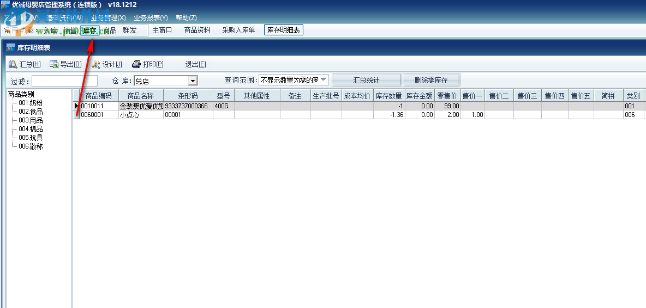
Task: Select the 商品类别 root tree node
Action: (21, 95)
